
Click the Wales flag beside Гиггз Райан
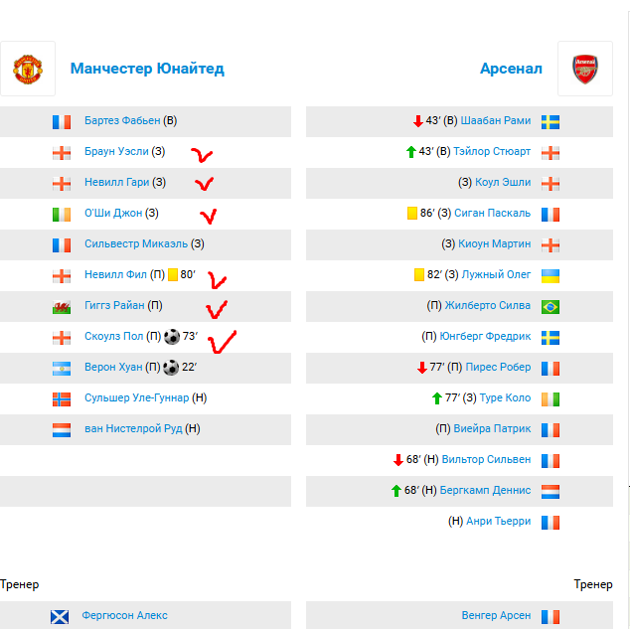pos(62,307)
